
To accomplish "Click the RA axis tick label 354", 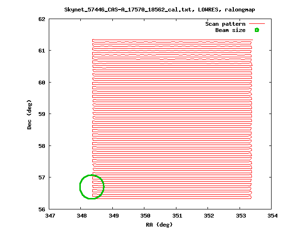I will [273, 216].
